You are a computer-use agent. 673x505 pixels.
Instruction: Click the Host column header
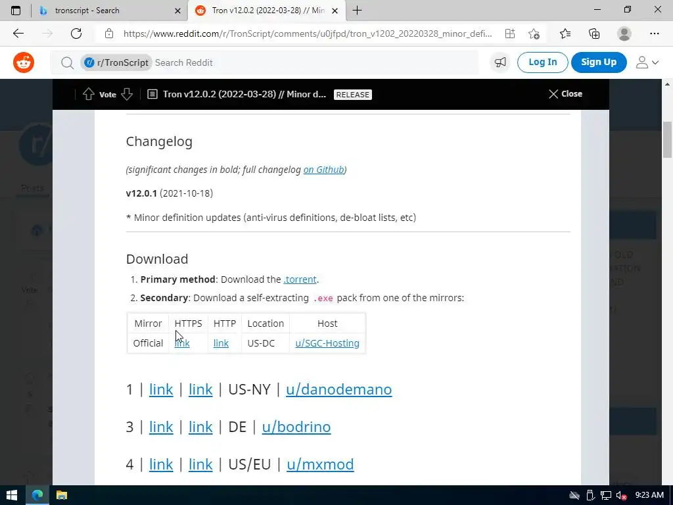pyautogui.click(x=327, y=324)
